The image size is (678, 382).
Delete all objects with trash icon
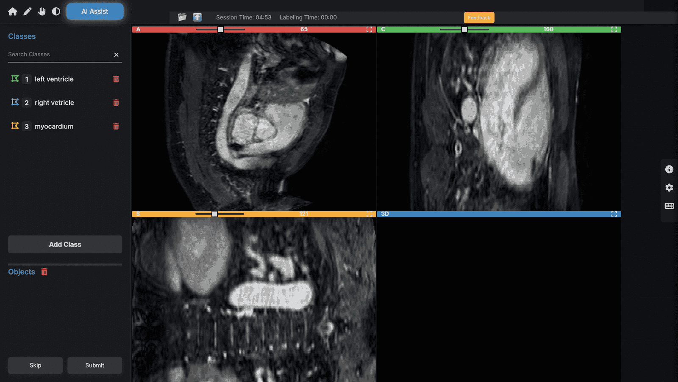[44, 272]
